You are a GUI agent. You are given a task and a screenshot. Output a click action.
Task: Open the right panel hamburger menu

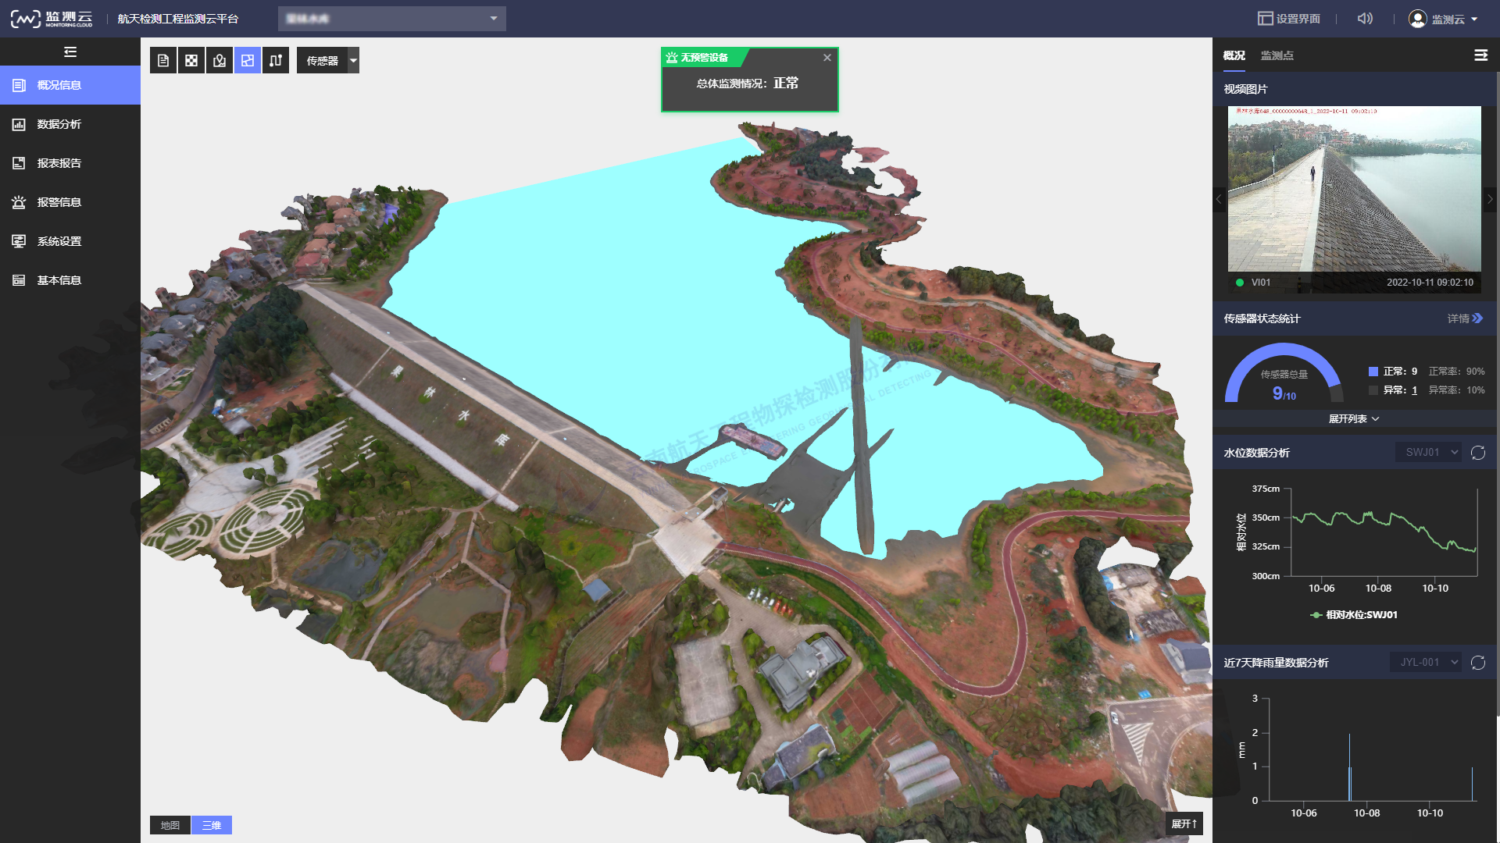(x=1480, y=55)
